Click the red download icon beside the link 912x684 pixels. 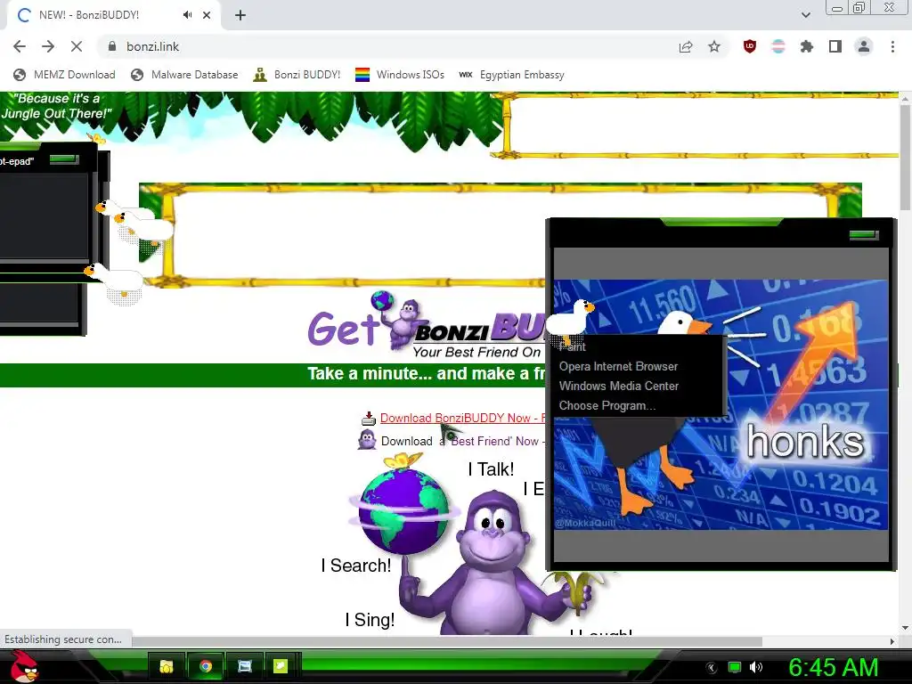tap(369, 419)
